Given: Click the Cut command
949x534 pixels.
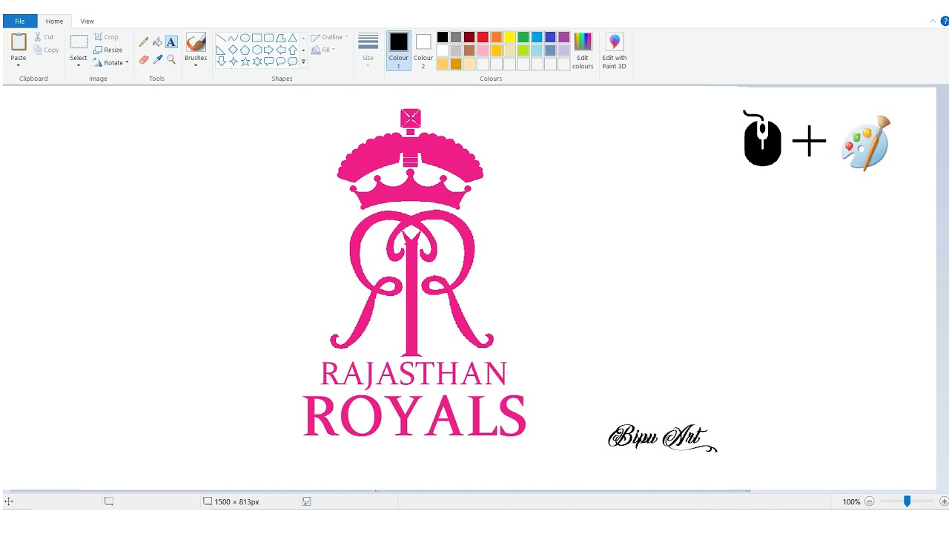Looking at the screenshot, I should [x=44, y=37].
